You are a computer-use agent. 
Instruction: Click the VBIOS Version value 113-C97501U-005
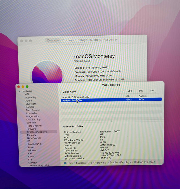pos(111,155)
